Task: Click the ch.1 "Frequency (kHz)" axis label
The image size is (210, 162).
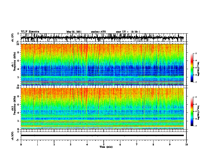Action: (x=15, y=62)
